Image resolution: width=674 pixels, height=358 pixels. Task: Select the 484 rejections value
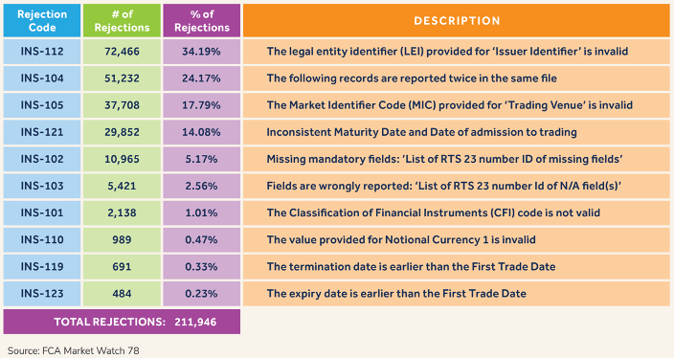click(122, 294)
